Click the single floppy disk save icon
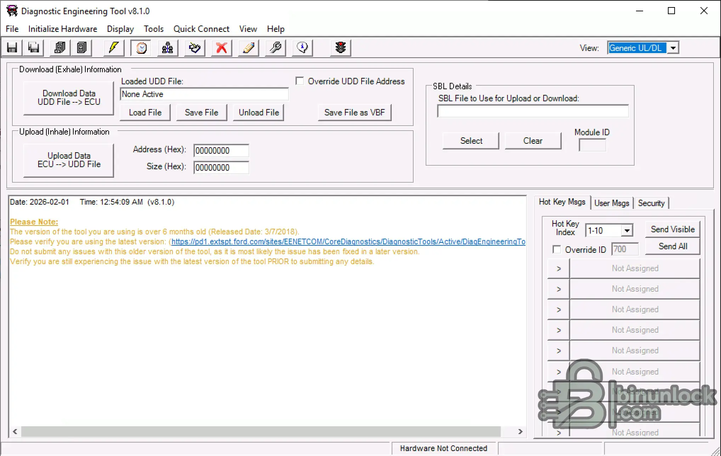This screenshot has width=721, height=456. 12,48
